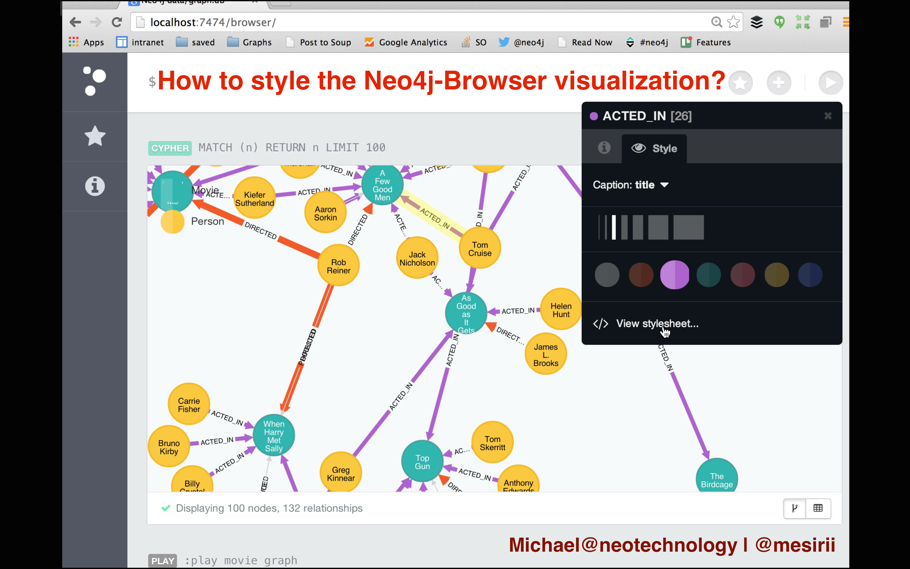Select the Style tab with eye icon
The width and height of the screenshot is (910, 569).
pyautogui.click(x=654, y=149)
